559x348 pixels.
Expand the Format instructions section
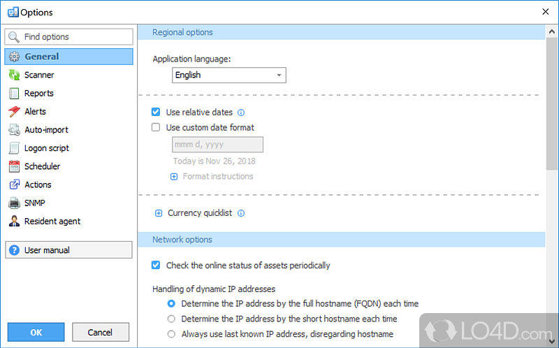coord(174,176)
